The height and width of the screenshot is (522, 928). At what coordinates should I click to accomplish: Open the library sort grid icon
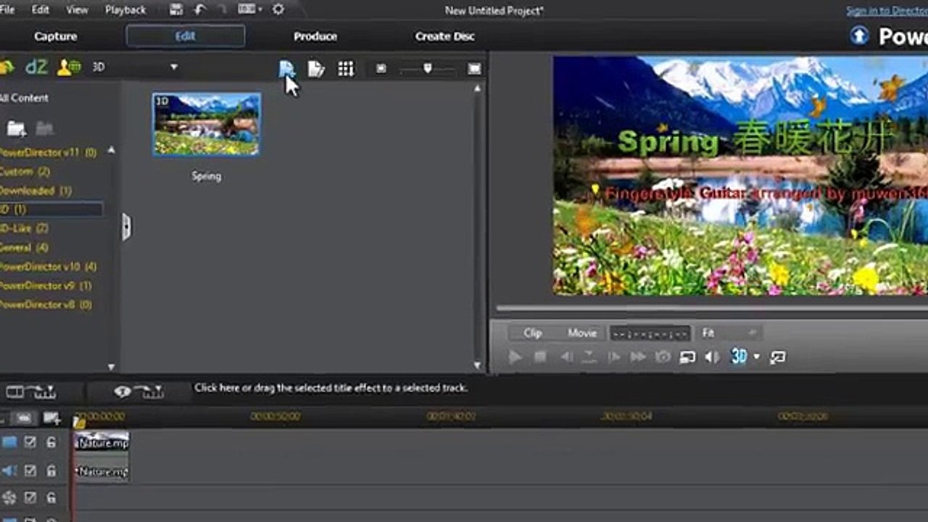[346, 69]
